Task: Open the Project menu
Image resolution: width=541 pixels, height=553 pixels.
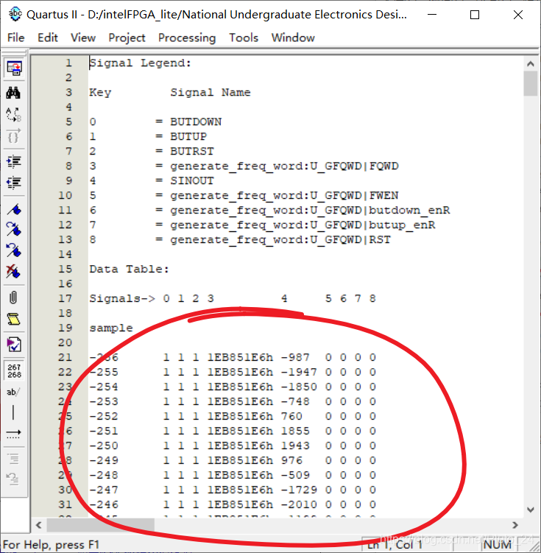Action: pyautogui.click(x=127, y=38)
